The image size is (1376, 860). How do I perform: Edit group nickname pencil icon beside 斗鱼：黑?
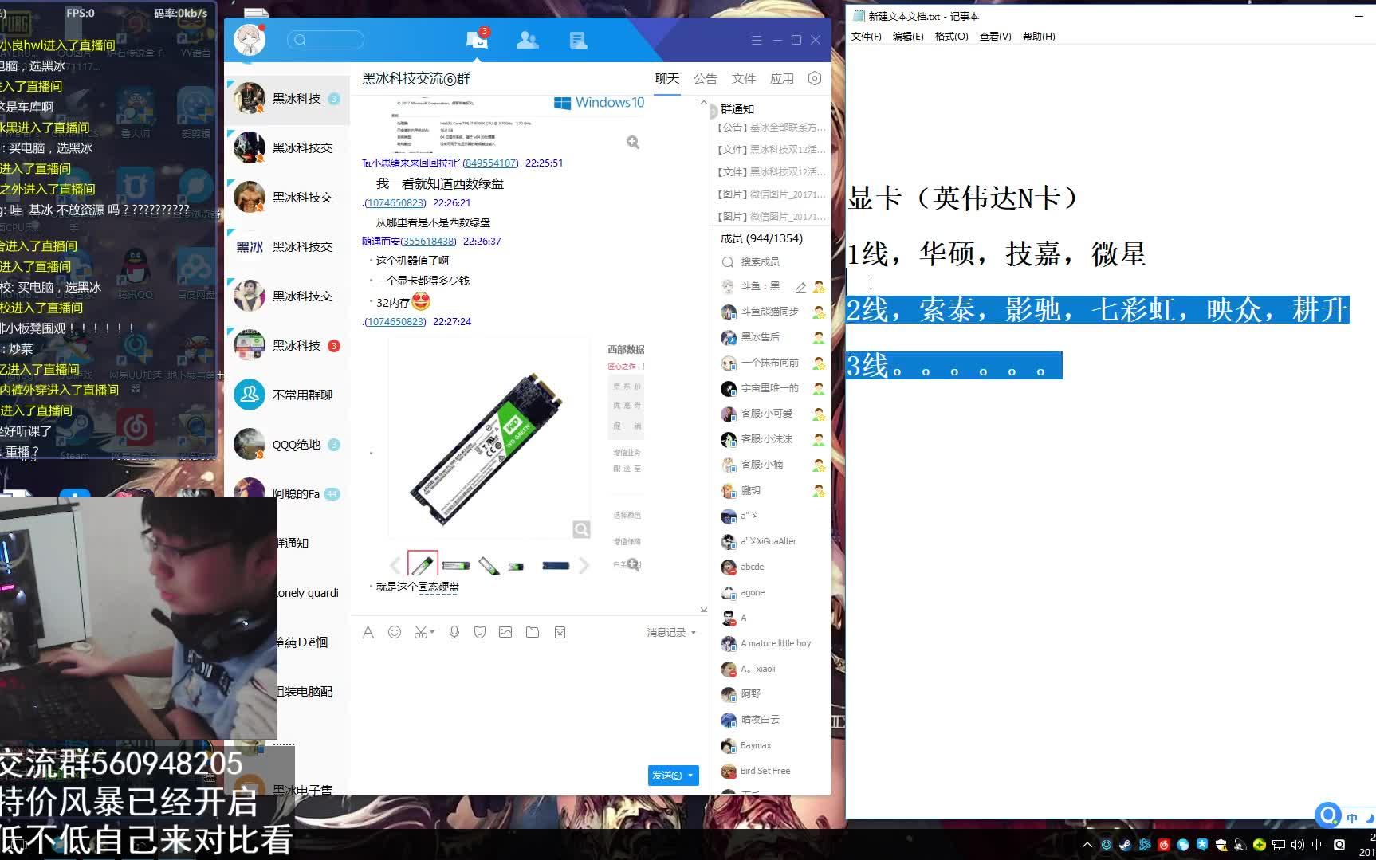point(800,287)
